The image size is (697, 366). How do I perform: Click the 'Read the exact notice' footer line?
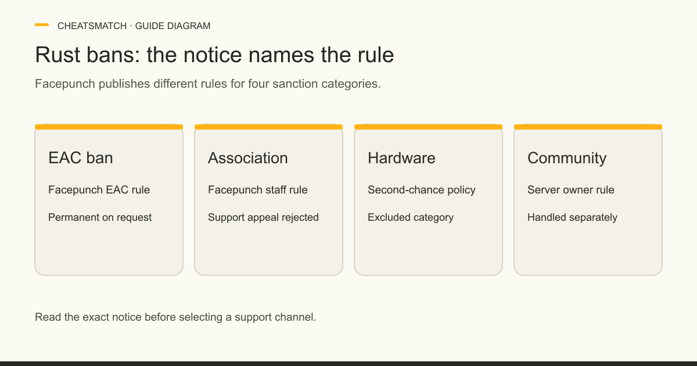click(175, 317)
